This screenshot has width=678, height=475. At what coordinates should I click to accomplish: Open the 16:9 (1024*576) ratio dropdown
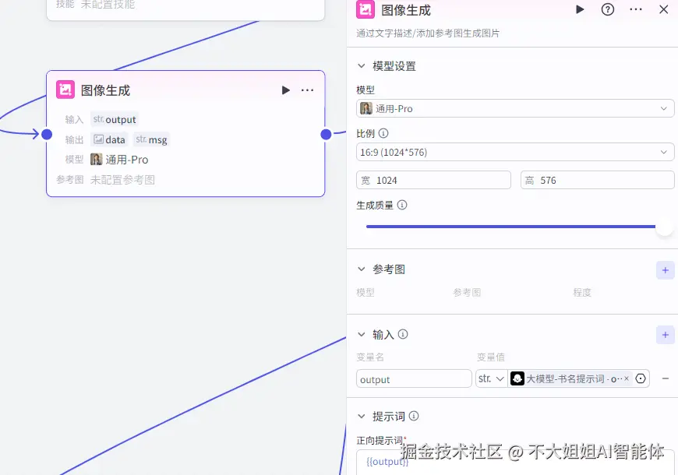tap(512, 152)
